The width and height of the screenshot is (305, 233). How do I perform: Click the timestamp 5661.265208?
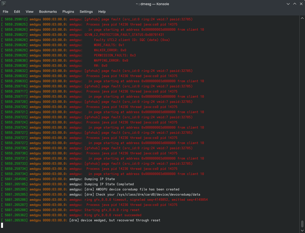coord(15,210)
